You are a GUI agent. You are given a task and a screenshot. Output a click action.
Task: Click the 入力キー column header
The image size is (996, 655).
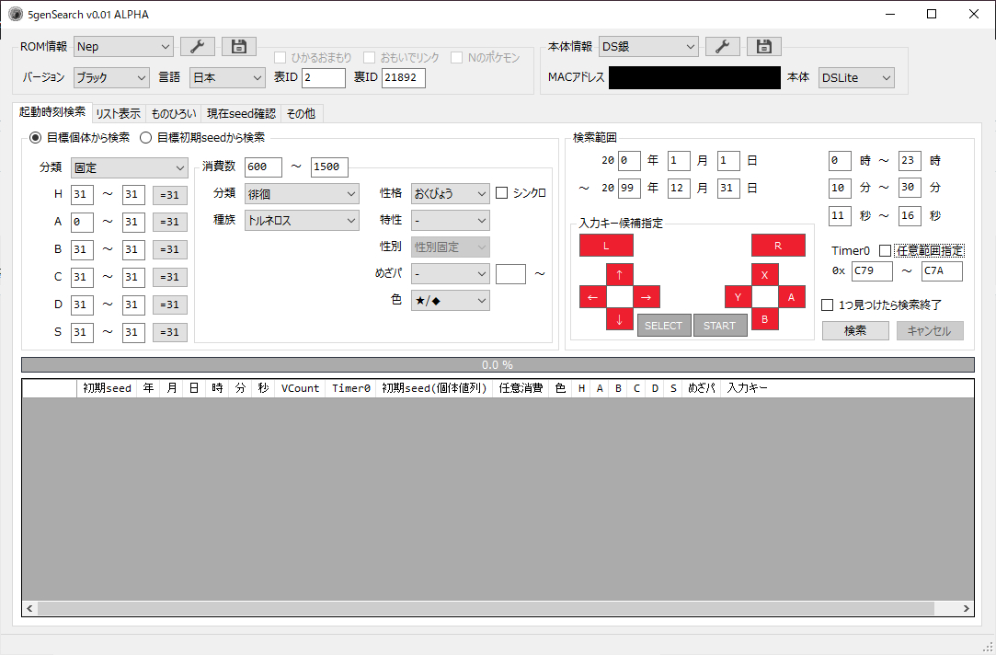pyautogui.click(x=748, y=388)
